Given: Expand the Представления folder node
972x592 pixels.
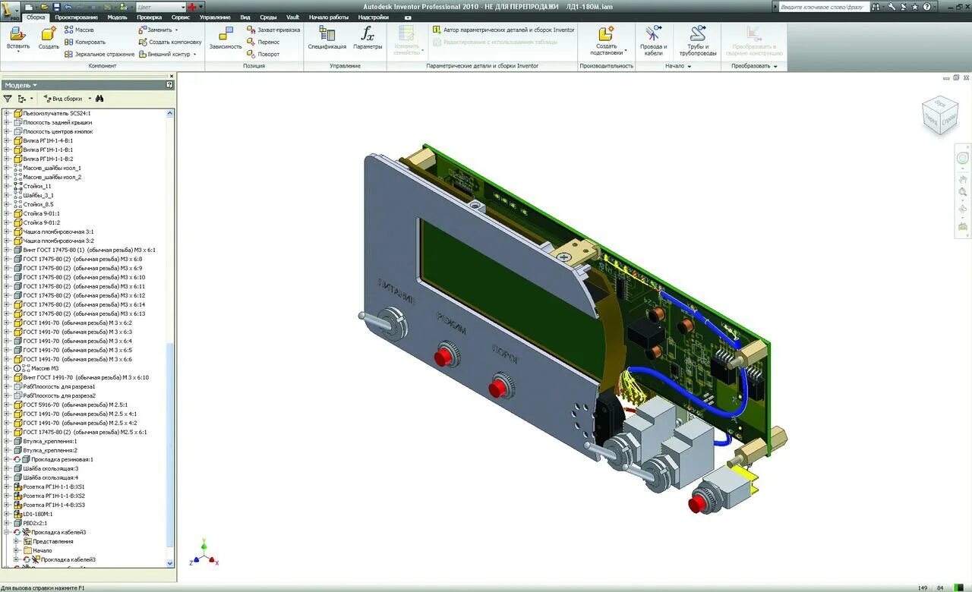Looking at the screenshot, I should click(x=17, y=541).
